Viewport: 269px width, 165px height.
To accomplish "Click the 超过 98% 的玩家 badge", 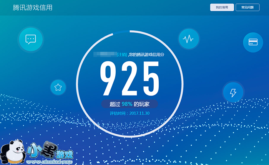I will (130, 104).
